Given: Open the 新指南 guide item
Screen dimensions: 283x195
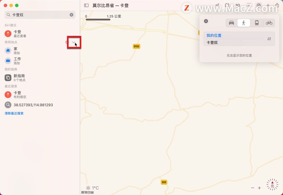Looking at the screenshot, I should [x=40, y=78].
